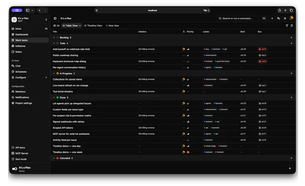Open the chat bubbles icon in header

click(278, 18)
